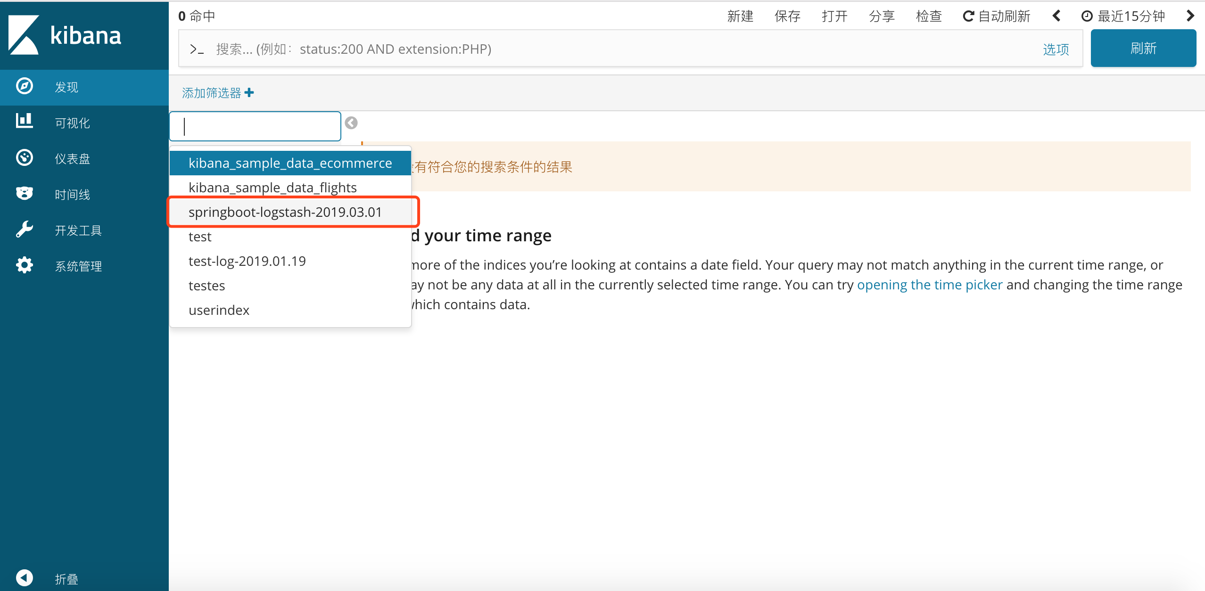1205x591 pixels.
Task: Open the Dev Tools wrench icon
Action: (24, 230)
